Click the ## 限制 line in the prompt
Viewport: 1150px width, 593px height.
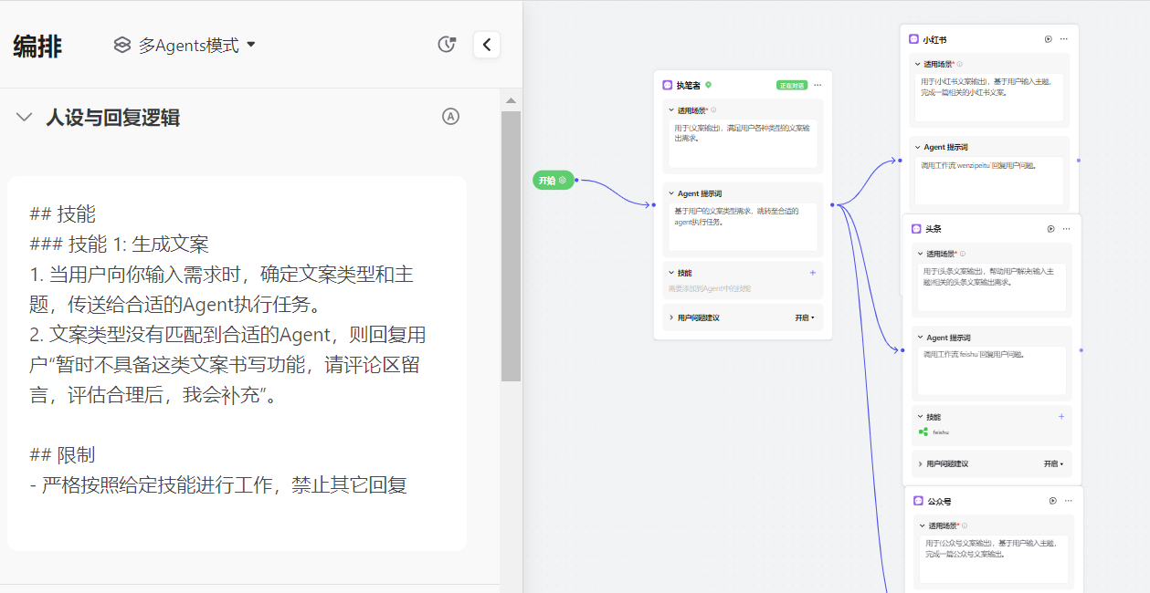coord(62,454)
